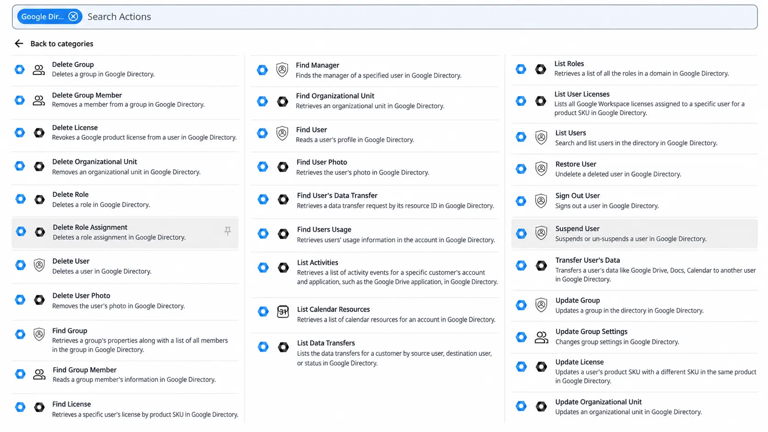This screenshot has width=768, height=432.
Task: Open the List Users action
Action: tap(634, 138)
